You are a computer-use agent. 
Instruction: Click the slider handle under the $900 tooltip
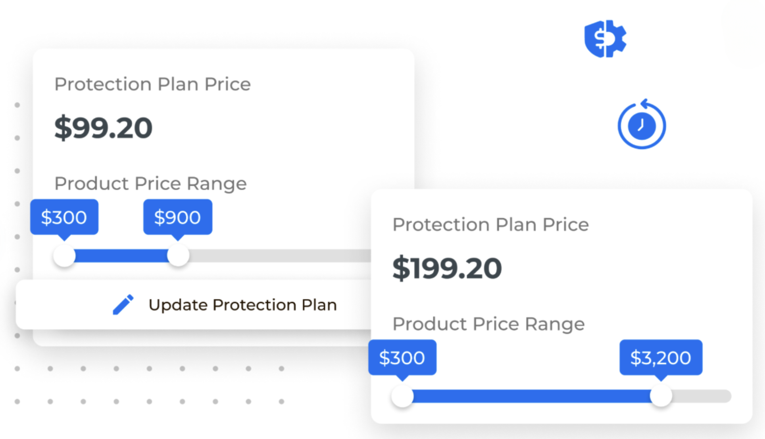coord(178,256)
